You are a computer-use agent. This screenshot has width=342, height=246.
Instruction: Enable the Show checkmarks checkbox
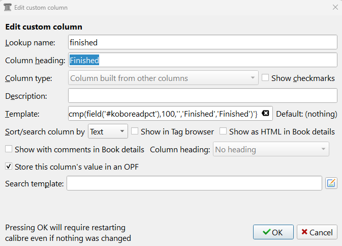(x=265, y=78)
